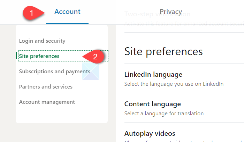Click the LinkedIn language setting title
The image size is (244, 142).
click(x=153, y=75)
